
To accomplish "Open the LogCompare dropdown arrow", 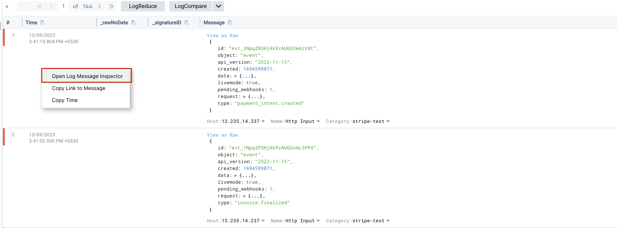I will point(218,6).
